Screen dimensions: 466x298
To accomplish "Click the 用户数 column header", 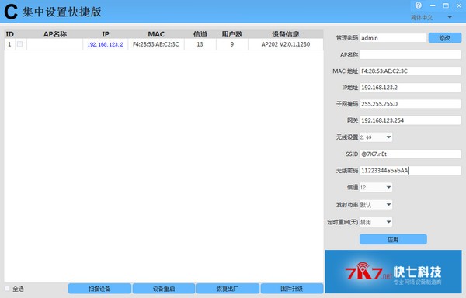I will coord(232,34).
